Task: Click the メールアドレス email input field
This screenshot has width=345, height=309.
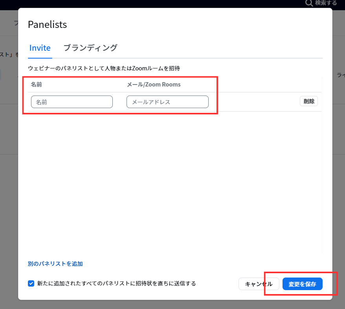Action: [167, 102]
